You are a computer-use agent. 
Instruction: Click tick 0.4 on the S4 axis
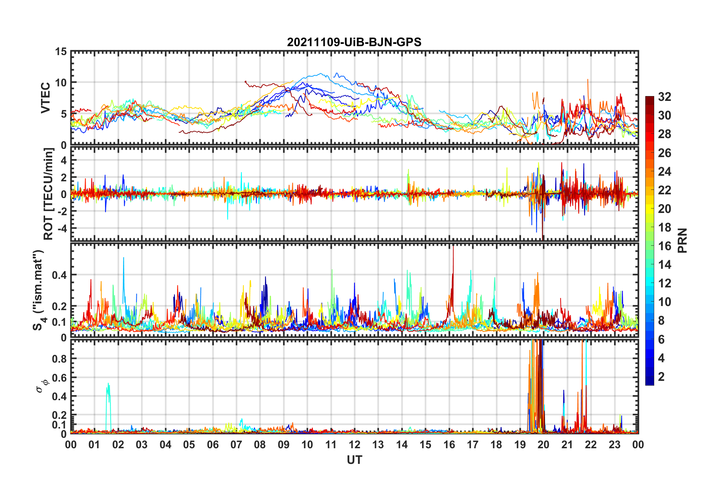click(x=59, y=275)
